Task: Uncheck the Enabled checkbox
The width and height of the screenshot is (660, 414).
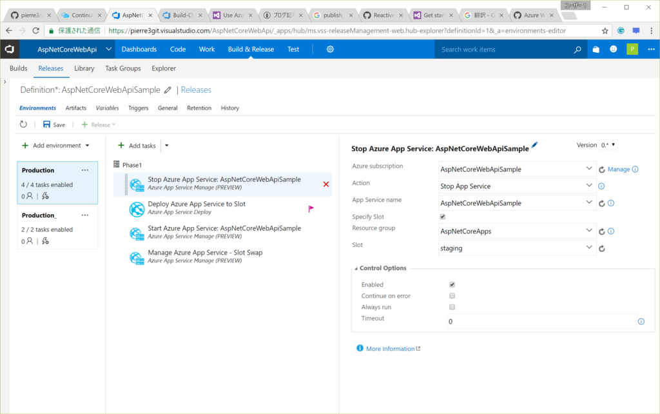Action: click(452, 284)
